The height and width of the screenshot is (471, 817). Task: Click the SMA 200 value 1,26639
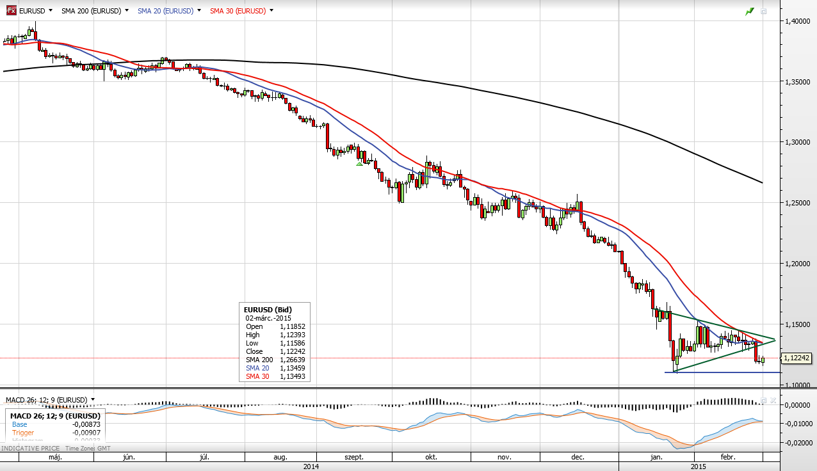[x=292, y=360]
